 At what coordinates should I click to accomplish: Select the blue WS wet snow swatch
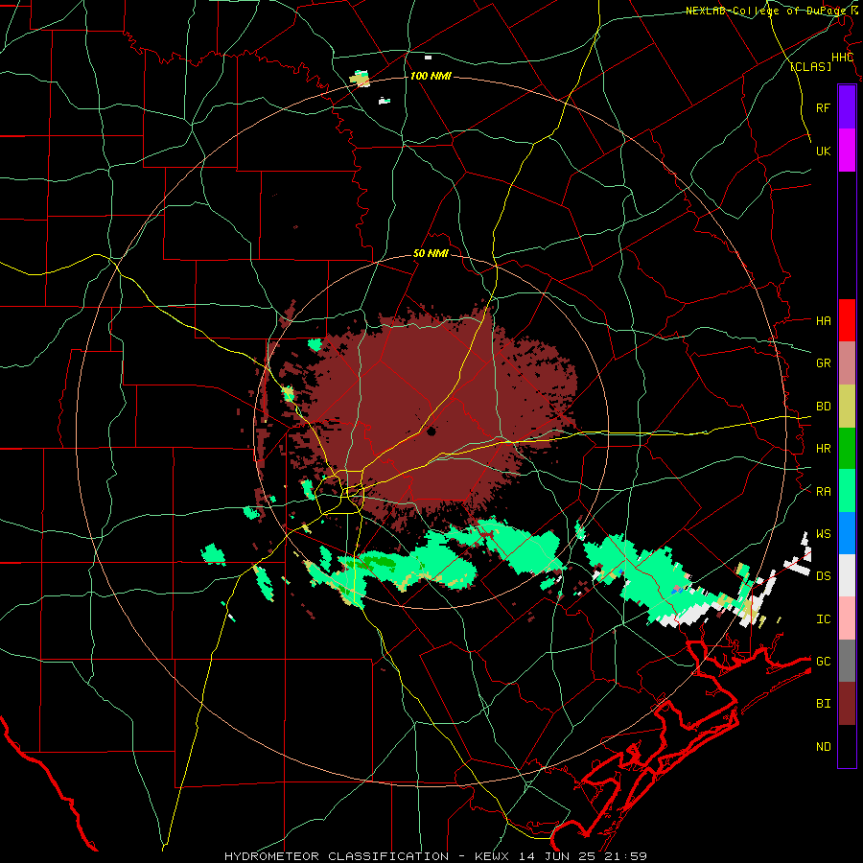click(847, 533)
